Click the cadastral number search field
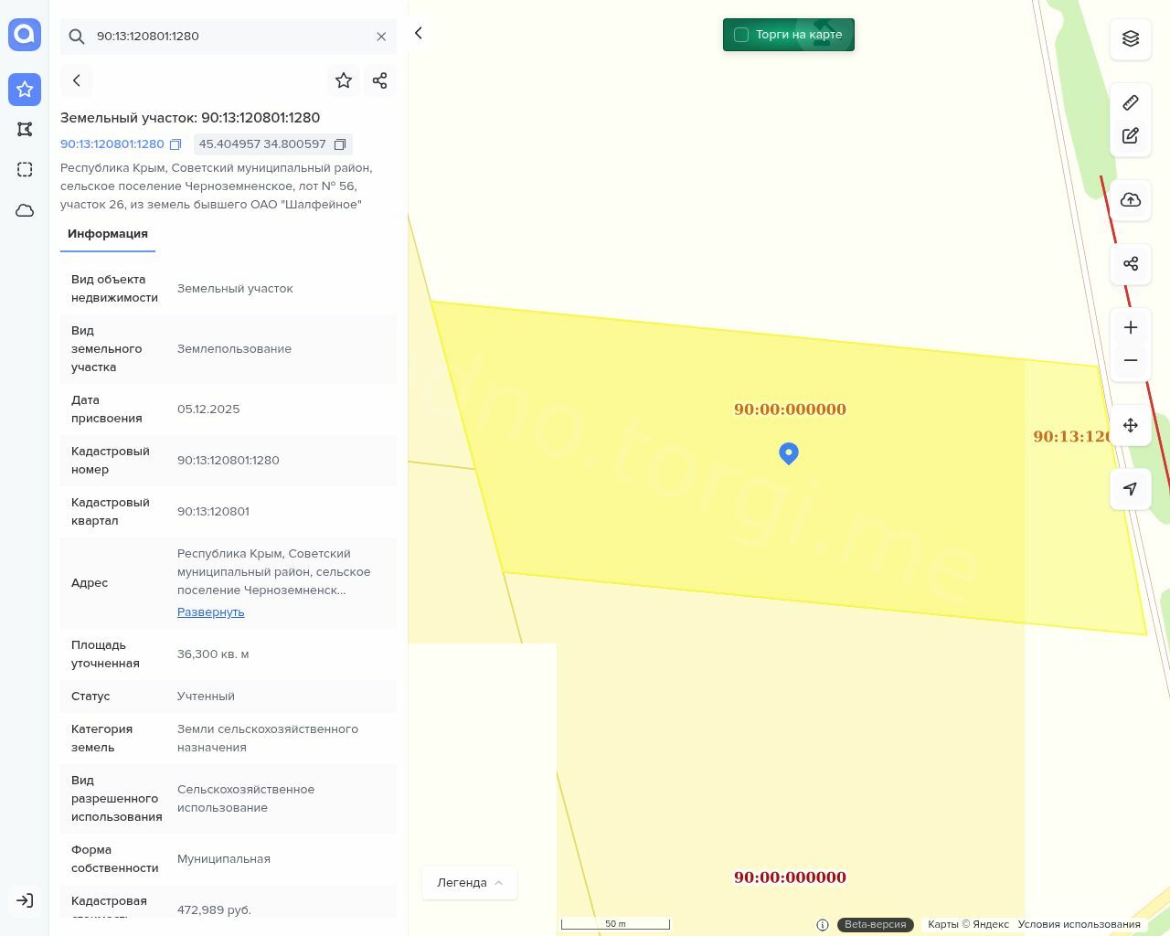 coord(229,37)
